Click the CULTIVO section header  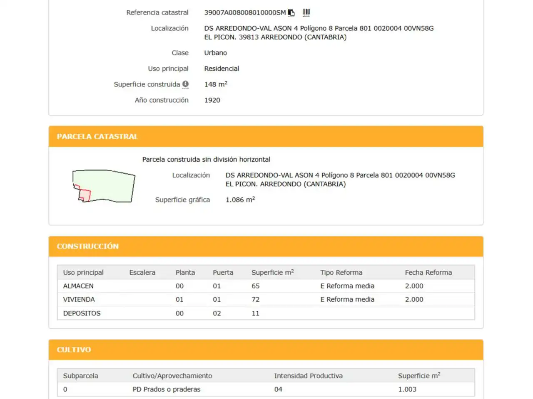[266, 350]
